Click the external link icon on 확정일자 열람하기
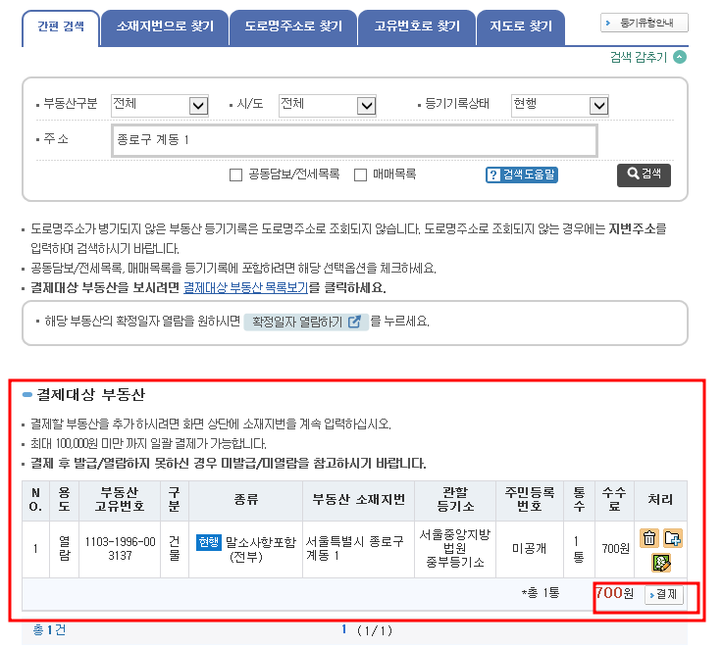723x648 pixels. [x=354, y=322]
